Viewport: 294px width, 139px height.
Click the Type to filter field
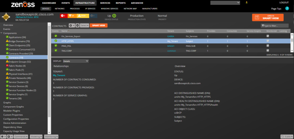click(x=275, y=26)
